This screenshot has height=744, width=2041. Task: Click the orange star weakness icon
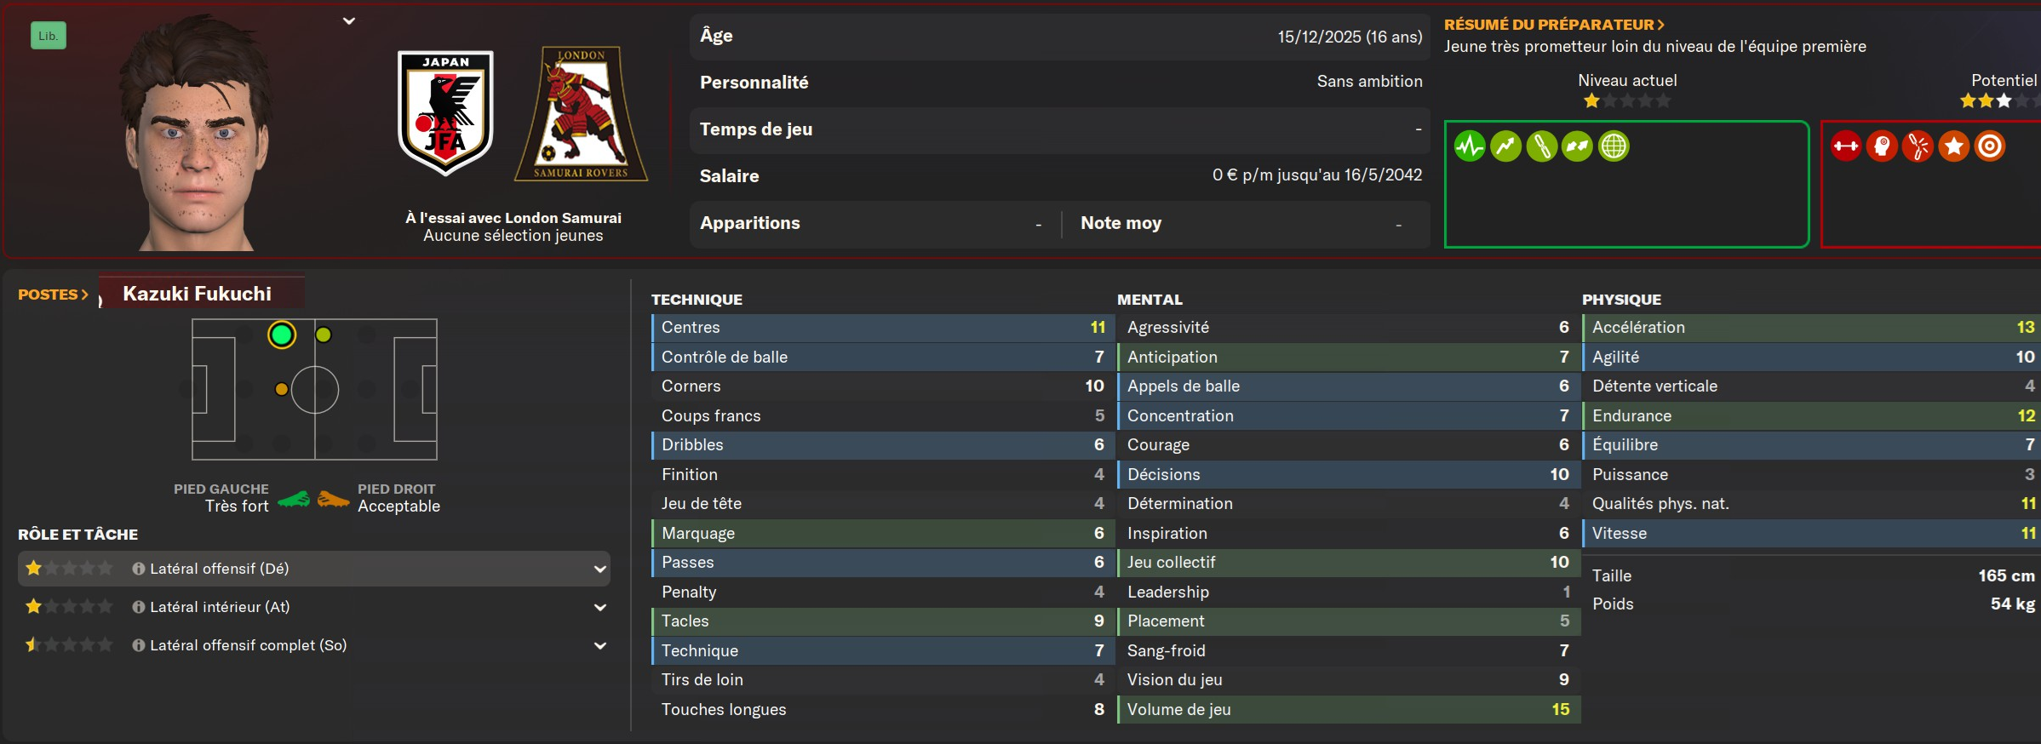(1954, 146)
